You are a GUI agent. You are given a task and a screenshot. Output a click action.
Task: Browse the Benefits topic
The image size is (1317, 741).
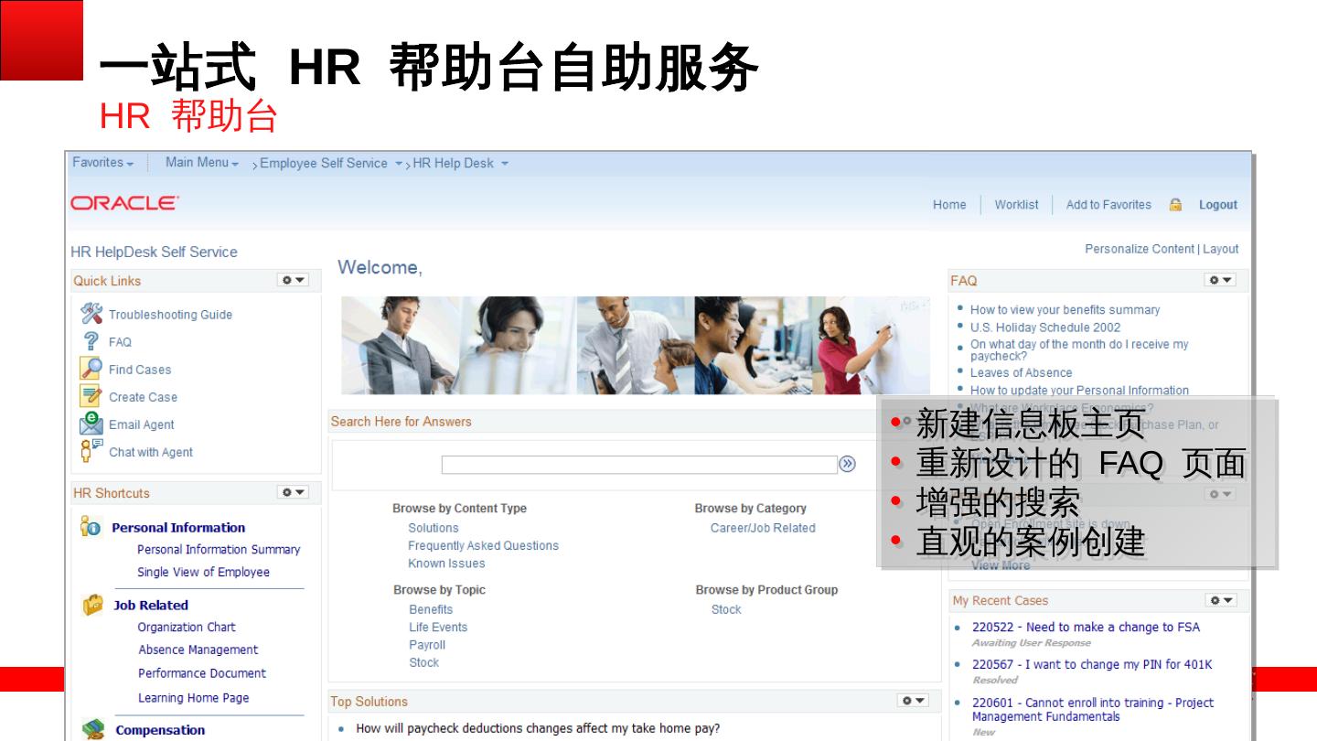(x=431, y=609)
